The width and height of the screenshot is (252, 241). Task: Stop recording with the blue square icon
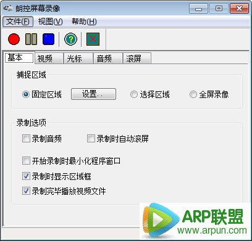(48, 39)
